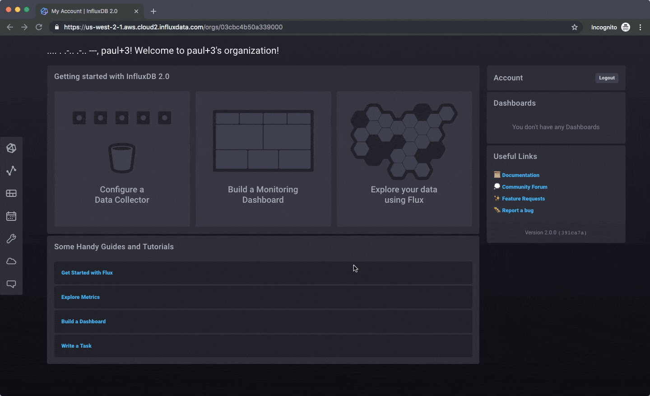Select the Settings wrench icon in sidebar

pos(11,238)
